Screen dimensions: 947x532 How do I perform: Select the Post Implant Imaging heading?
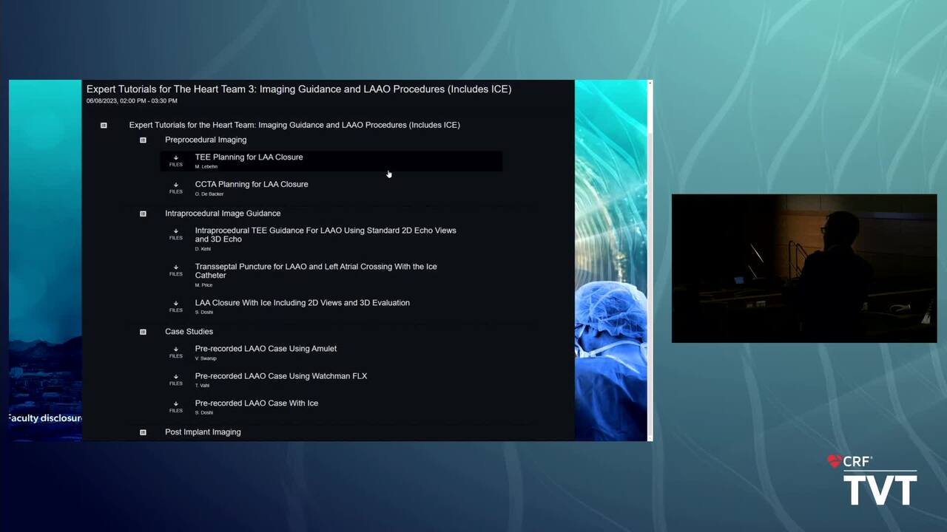[203, 432]
